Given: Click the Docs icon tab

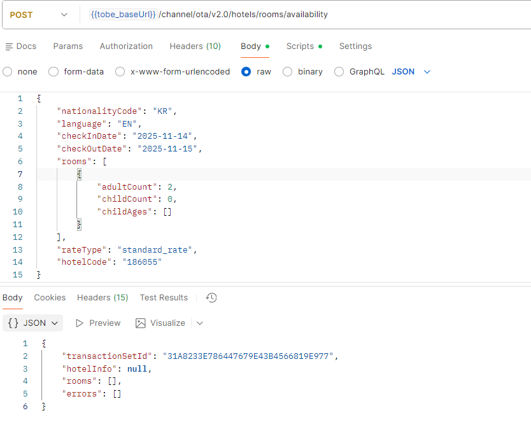Looking at the screenshot, I should (20, 46).
